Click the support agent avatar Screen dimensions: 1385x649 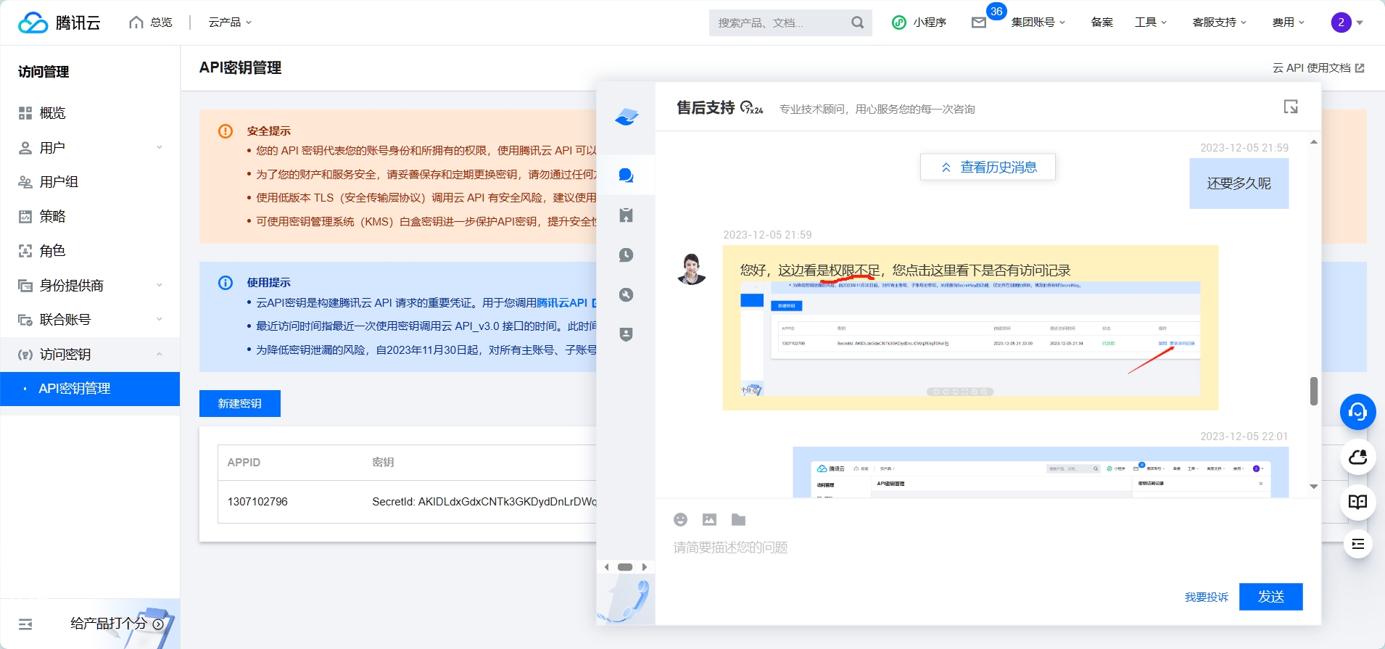click(x=691, y=269)
